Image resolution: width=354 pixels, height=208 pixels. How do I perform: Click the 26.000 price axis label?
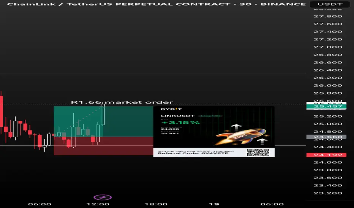click(x=327, y=85)
